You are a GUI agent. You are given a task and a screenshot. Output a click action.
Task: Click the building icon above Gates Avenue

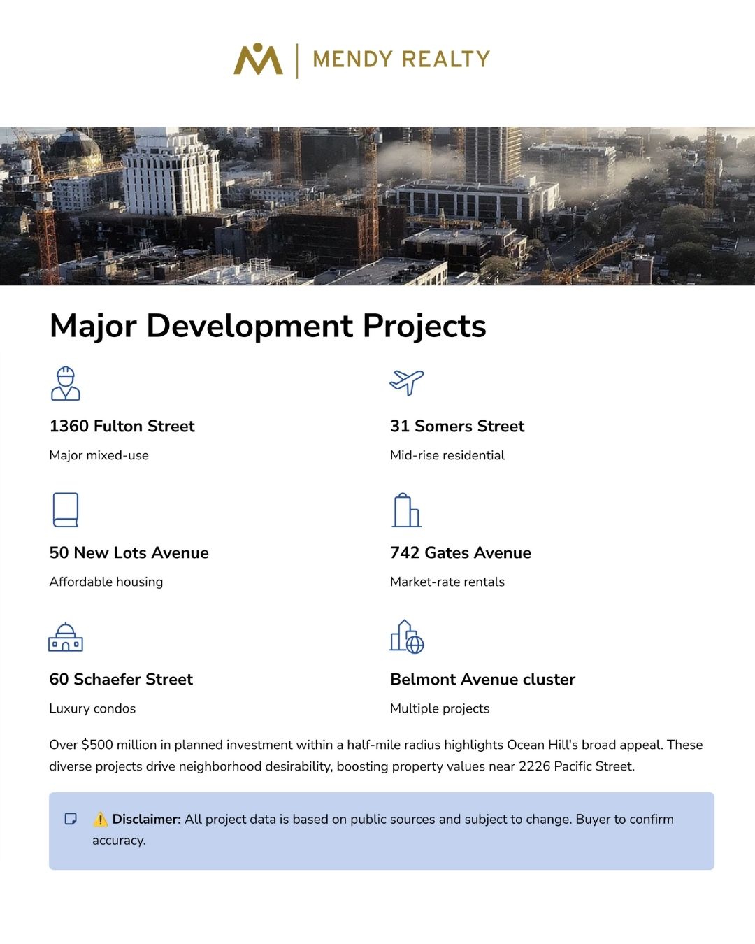(x=406, y=510)
